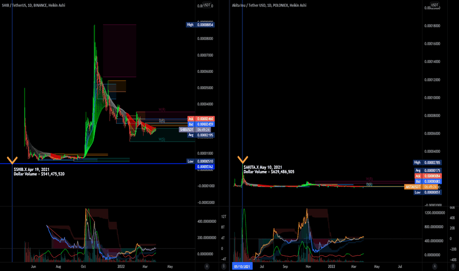Click the Akita Avg 0.00000175 label
Viewport: 459px width, 271px height.
click(428, 170)
